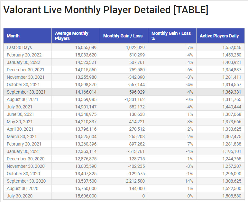This screenshot has width=248, height=202.
Task: Select the Last 30 Days row label
Action: (x=19, y=47)
